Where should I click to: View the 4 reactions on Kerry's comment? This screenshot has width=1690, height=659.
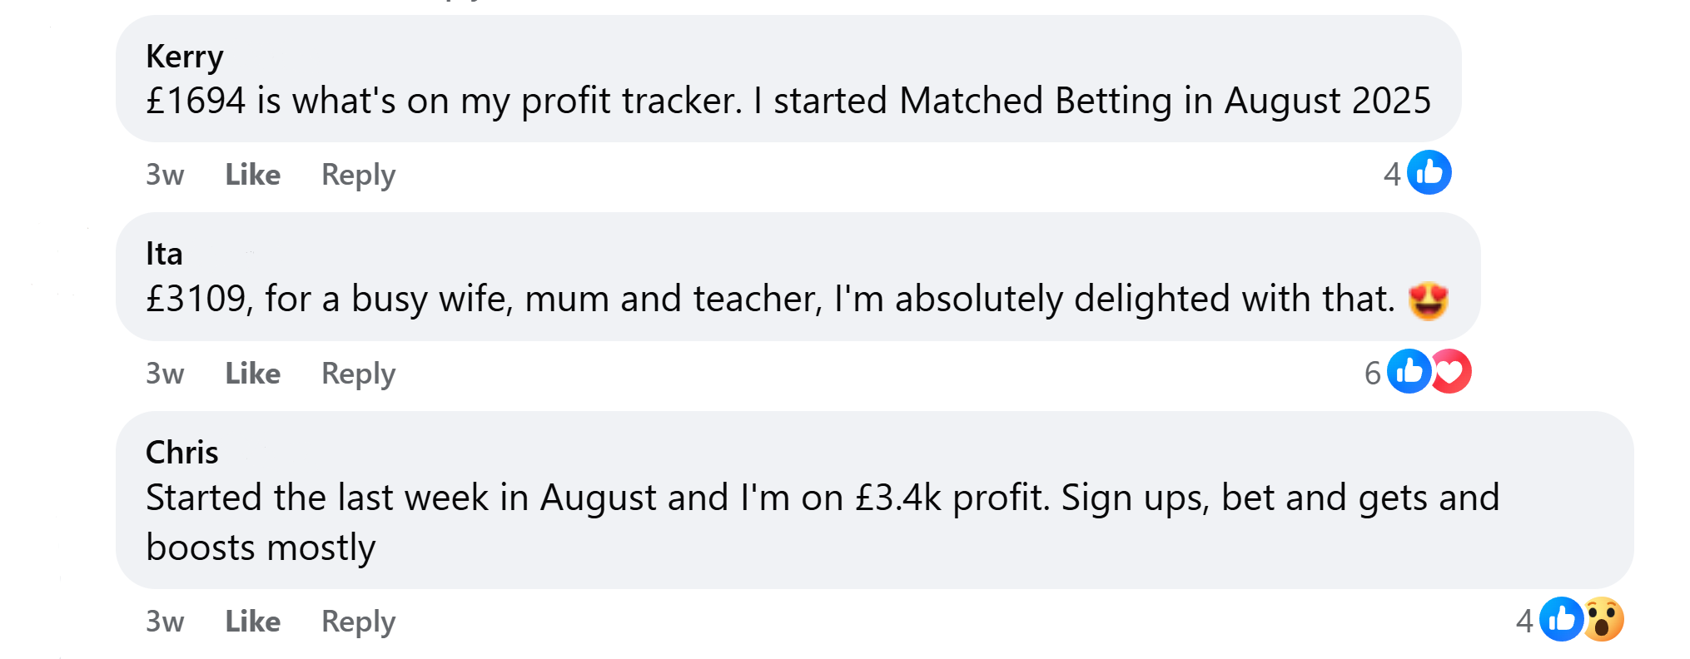[x=1391, y=172]
